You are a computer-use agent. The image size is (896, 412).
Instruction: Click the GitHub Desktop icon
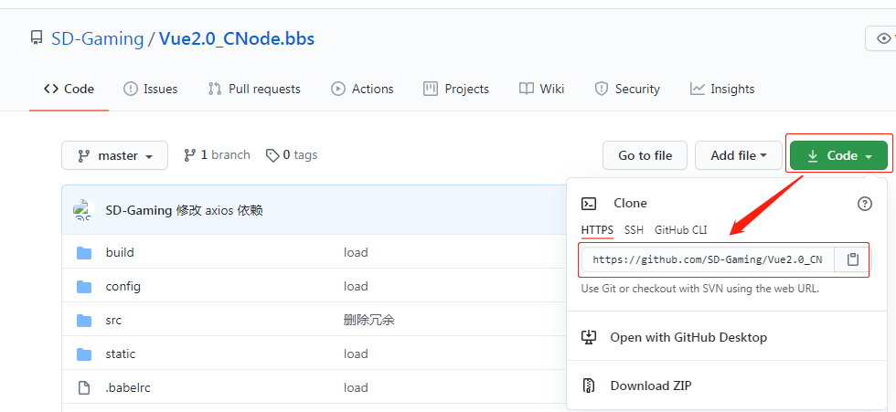coord(589,337)
